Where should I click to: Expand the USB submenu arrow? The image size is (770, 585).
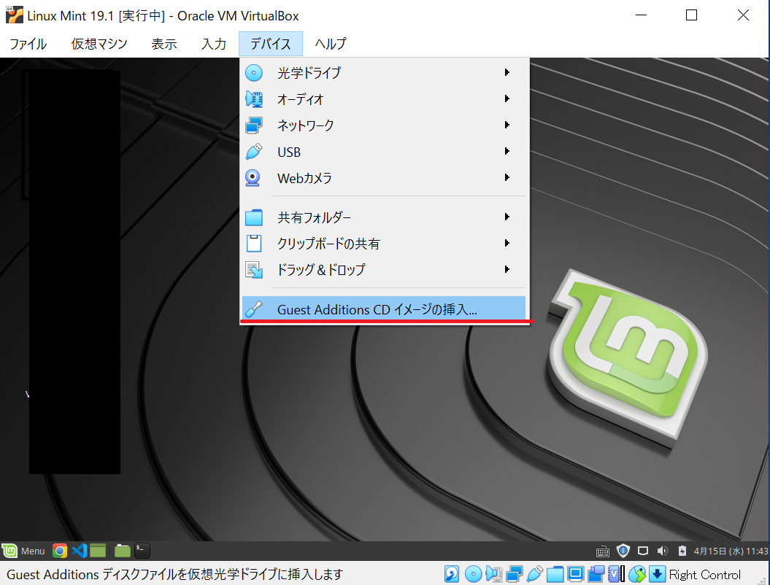[x=507, y=151]
